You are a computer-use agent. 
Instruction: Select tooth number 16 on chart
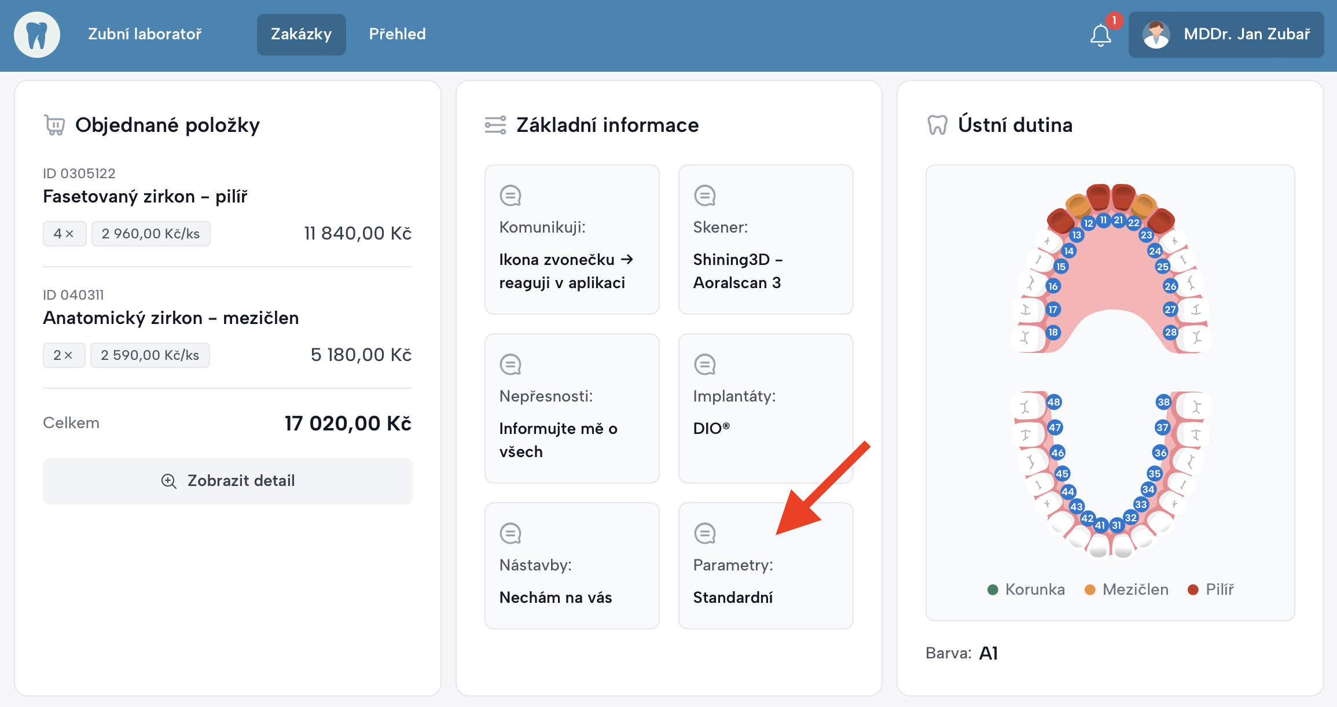point(1052,286)
